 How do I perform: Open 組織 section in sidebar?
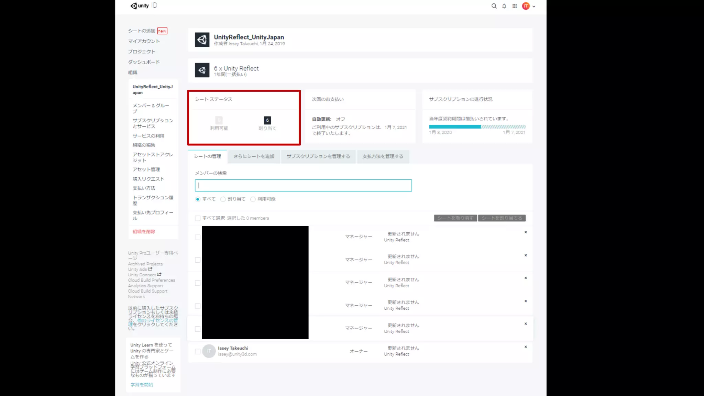[x=133, y=73]
